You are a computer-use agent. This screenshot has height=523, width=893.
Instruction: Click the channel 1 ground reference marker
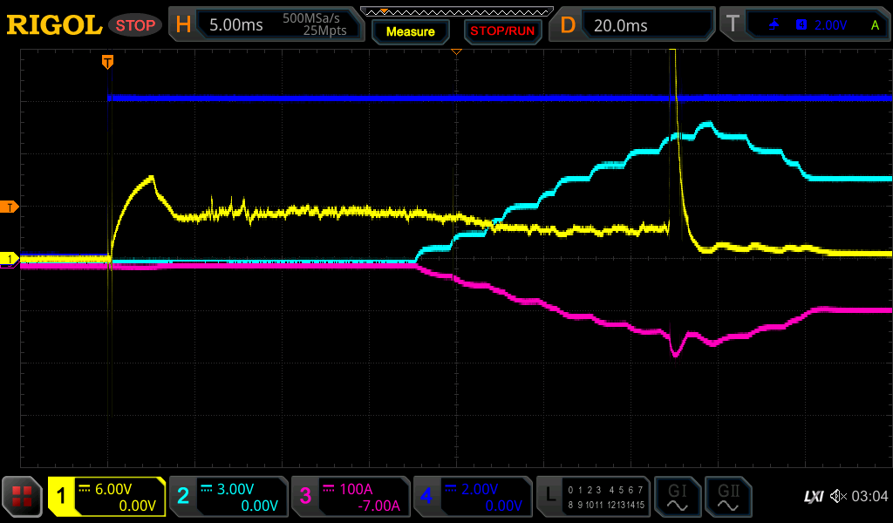click(10, 259)
